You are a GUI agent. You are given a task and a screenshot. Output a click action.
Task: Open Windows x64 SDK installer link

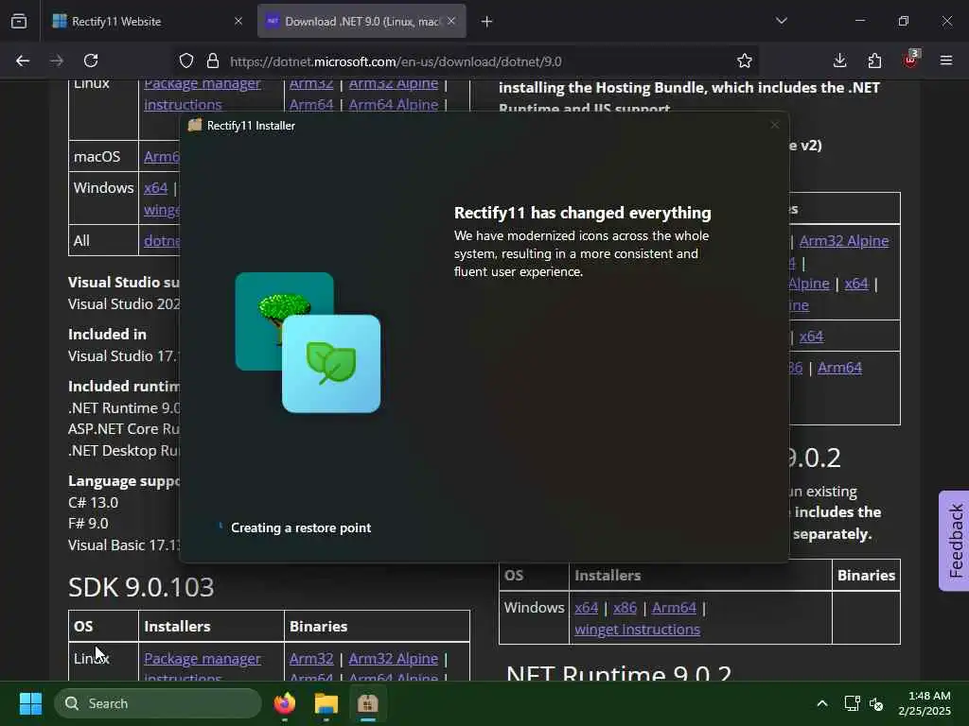pyautogui.click(x=156, y=188)
